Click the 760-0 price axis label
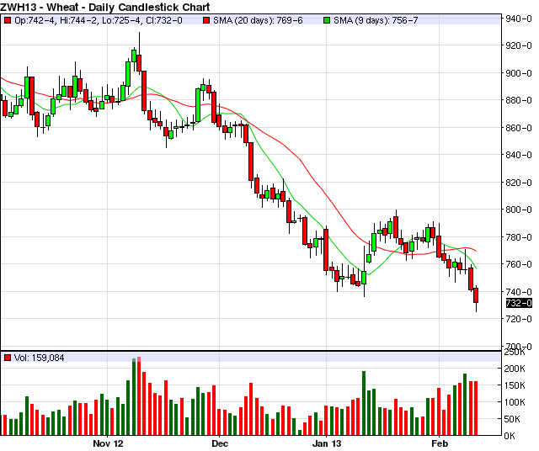Viewport: 539px width, 451px height. (x=519, y=264)
